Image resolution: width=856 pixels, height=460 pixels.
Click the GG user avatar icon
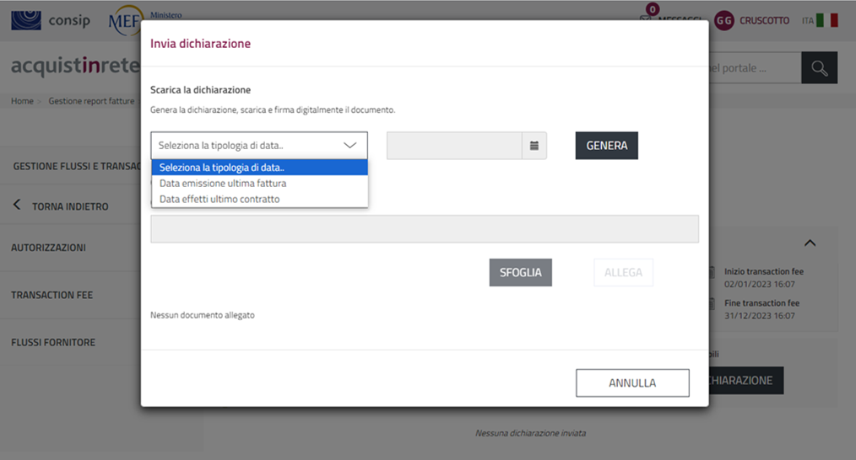click(723, 20)
